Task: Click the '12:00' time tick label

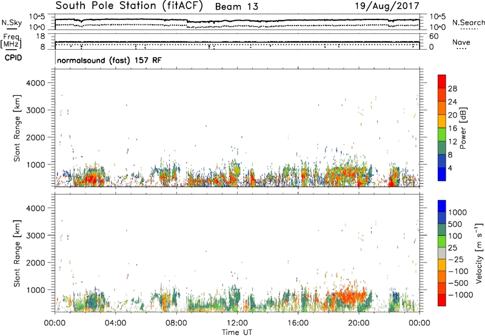Action: (x=237, y=323)
